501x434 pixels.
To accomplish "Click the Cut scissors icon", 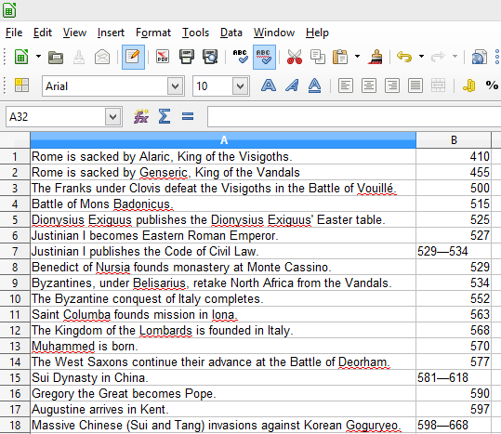I will 295,58.
